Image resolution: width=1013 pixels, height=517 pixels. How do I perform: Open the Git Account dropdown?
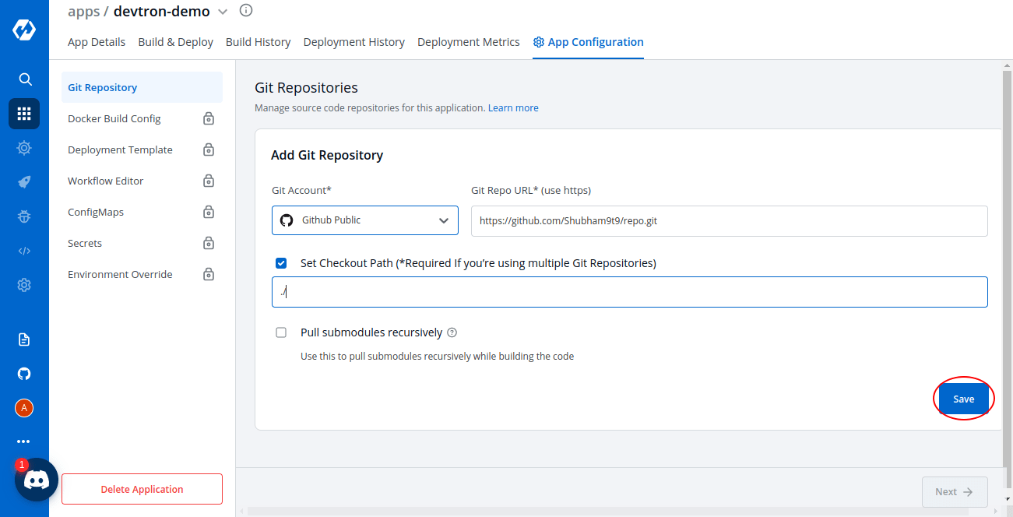click(x=364, y=220)
